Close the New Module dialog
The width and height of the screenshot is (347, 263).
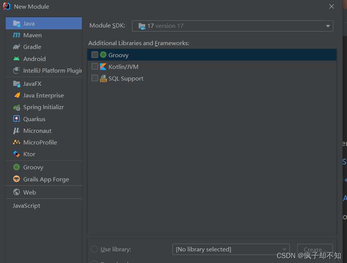pos(332,6)
